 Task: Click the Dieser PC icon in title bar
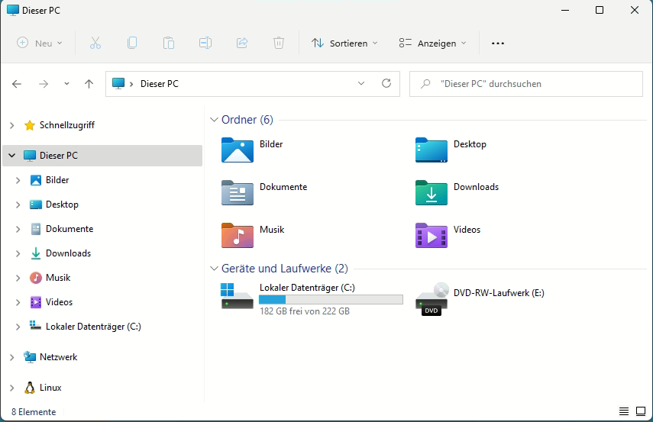tap(13, 10)
